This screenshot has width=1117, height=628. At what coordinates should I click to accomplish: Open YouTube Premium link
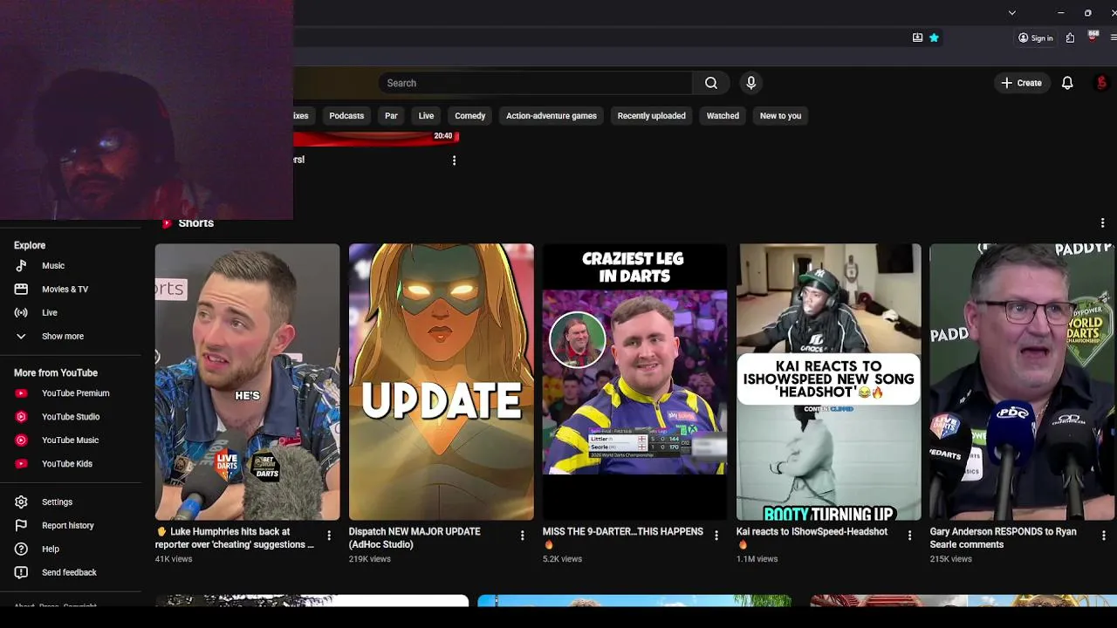click(76, 393)
